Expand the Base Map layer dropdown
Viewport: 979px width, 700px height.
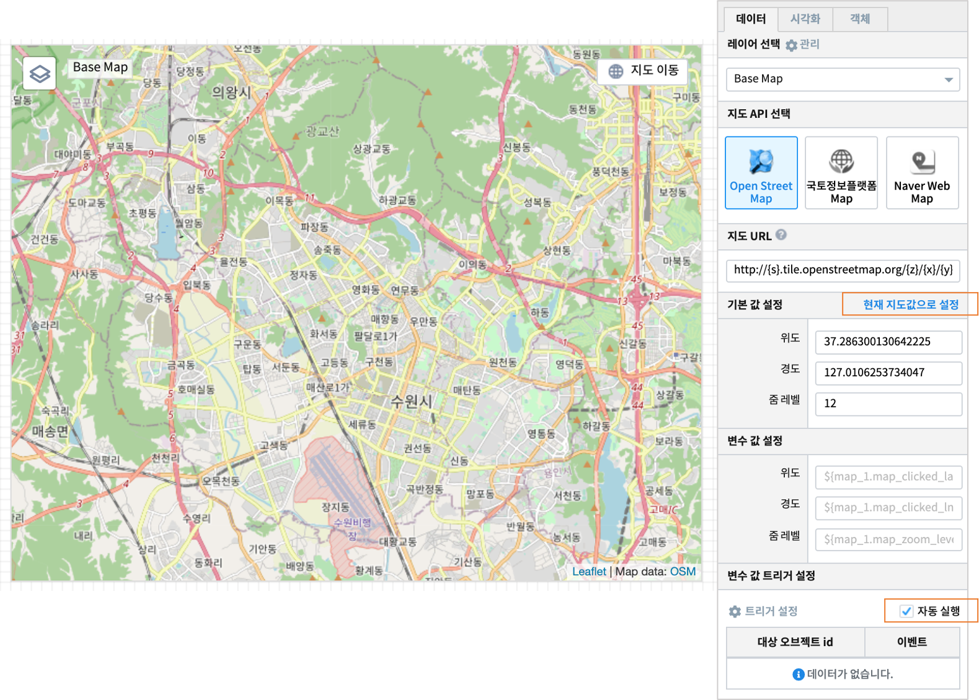(x=843, y=79)
